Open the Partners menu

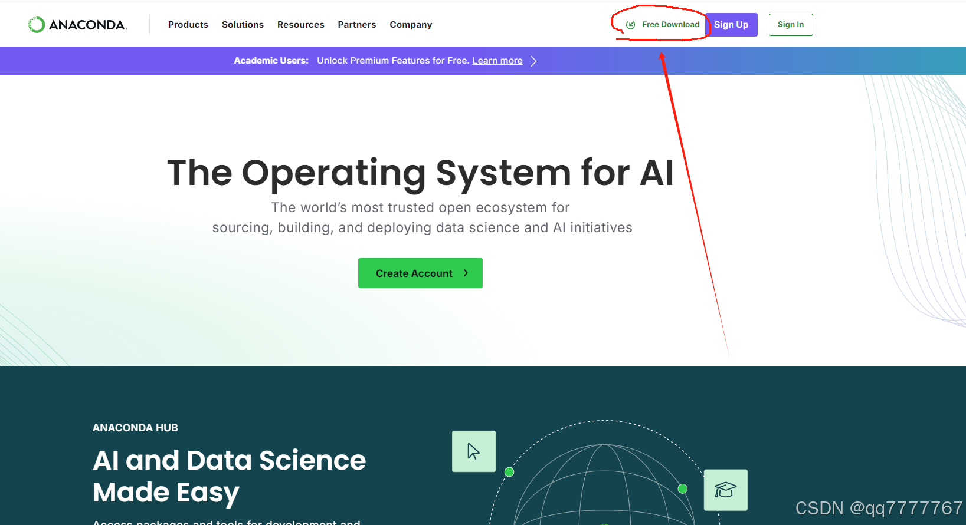click(357, 25)
